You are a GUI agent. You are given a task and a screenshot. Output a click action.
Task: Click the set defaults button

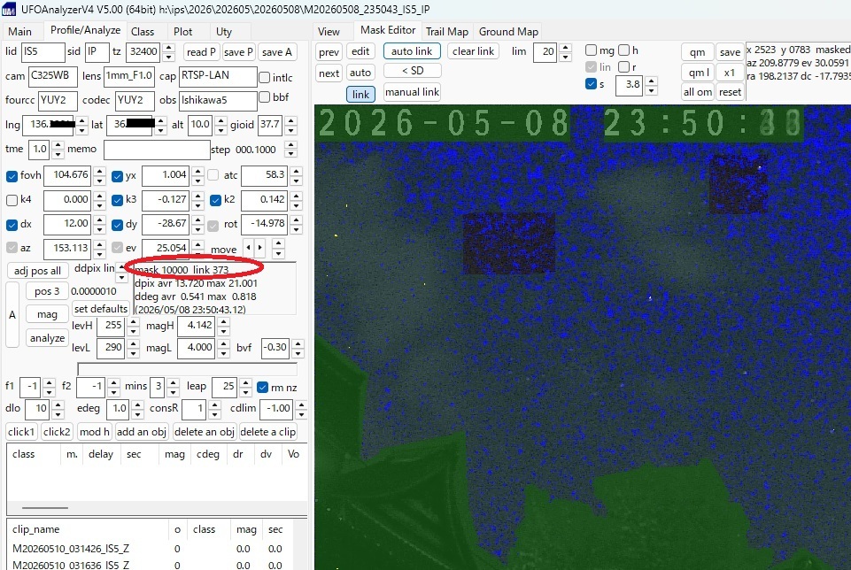(x=100, y=309)
